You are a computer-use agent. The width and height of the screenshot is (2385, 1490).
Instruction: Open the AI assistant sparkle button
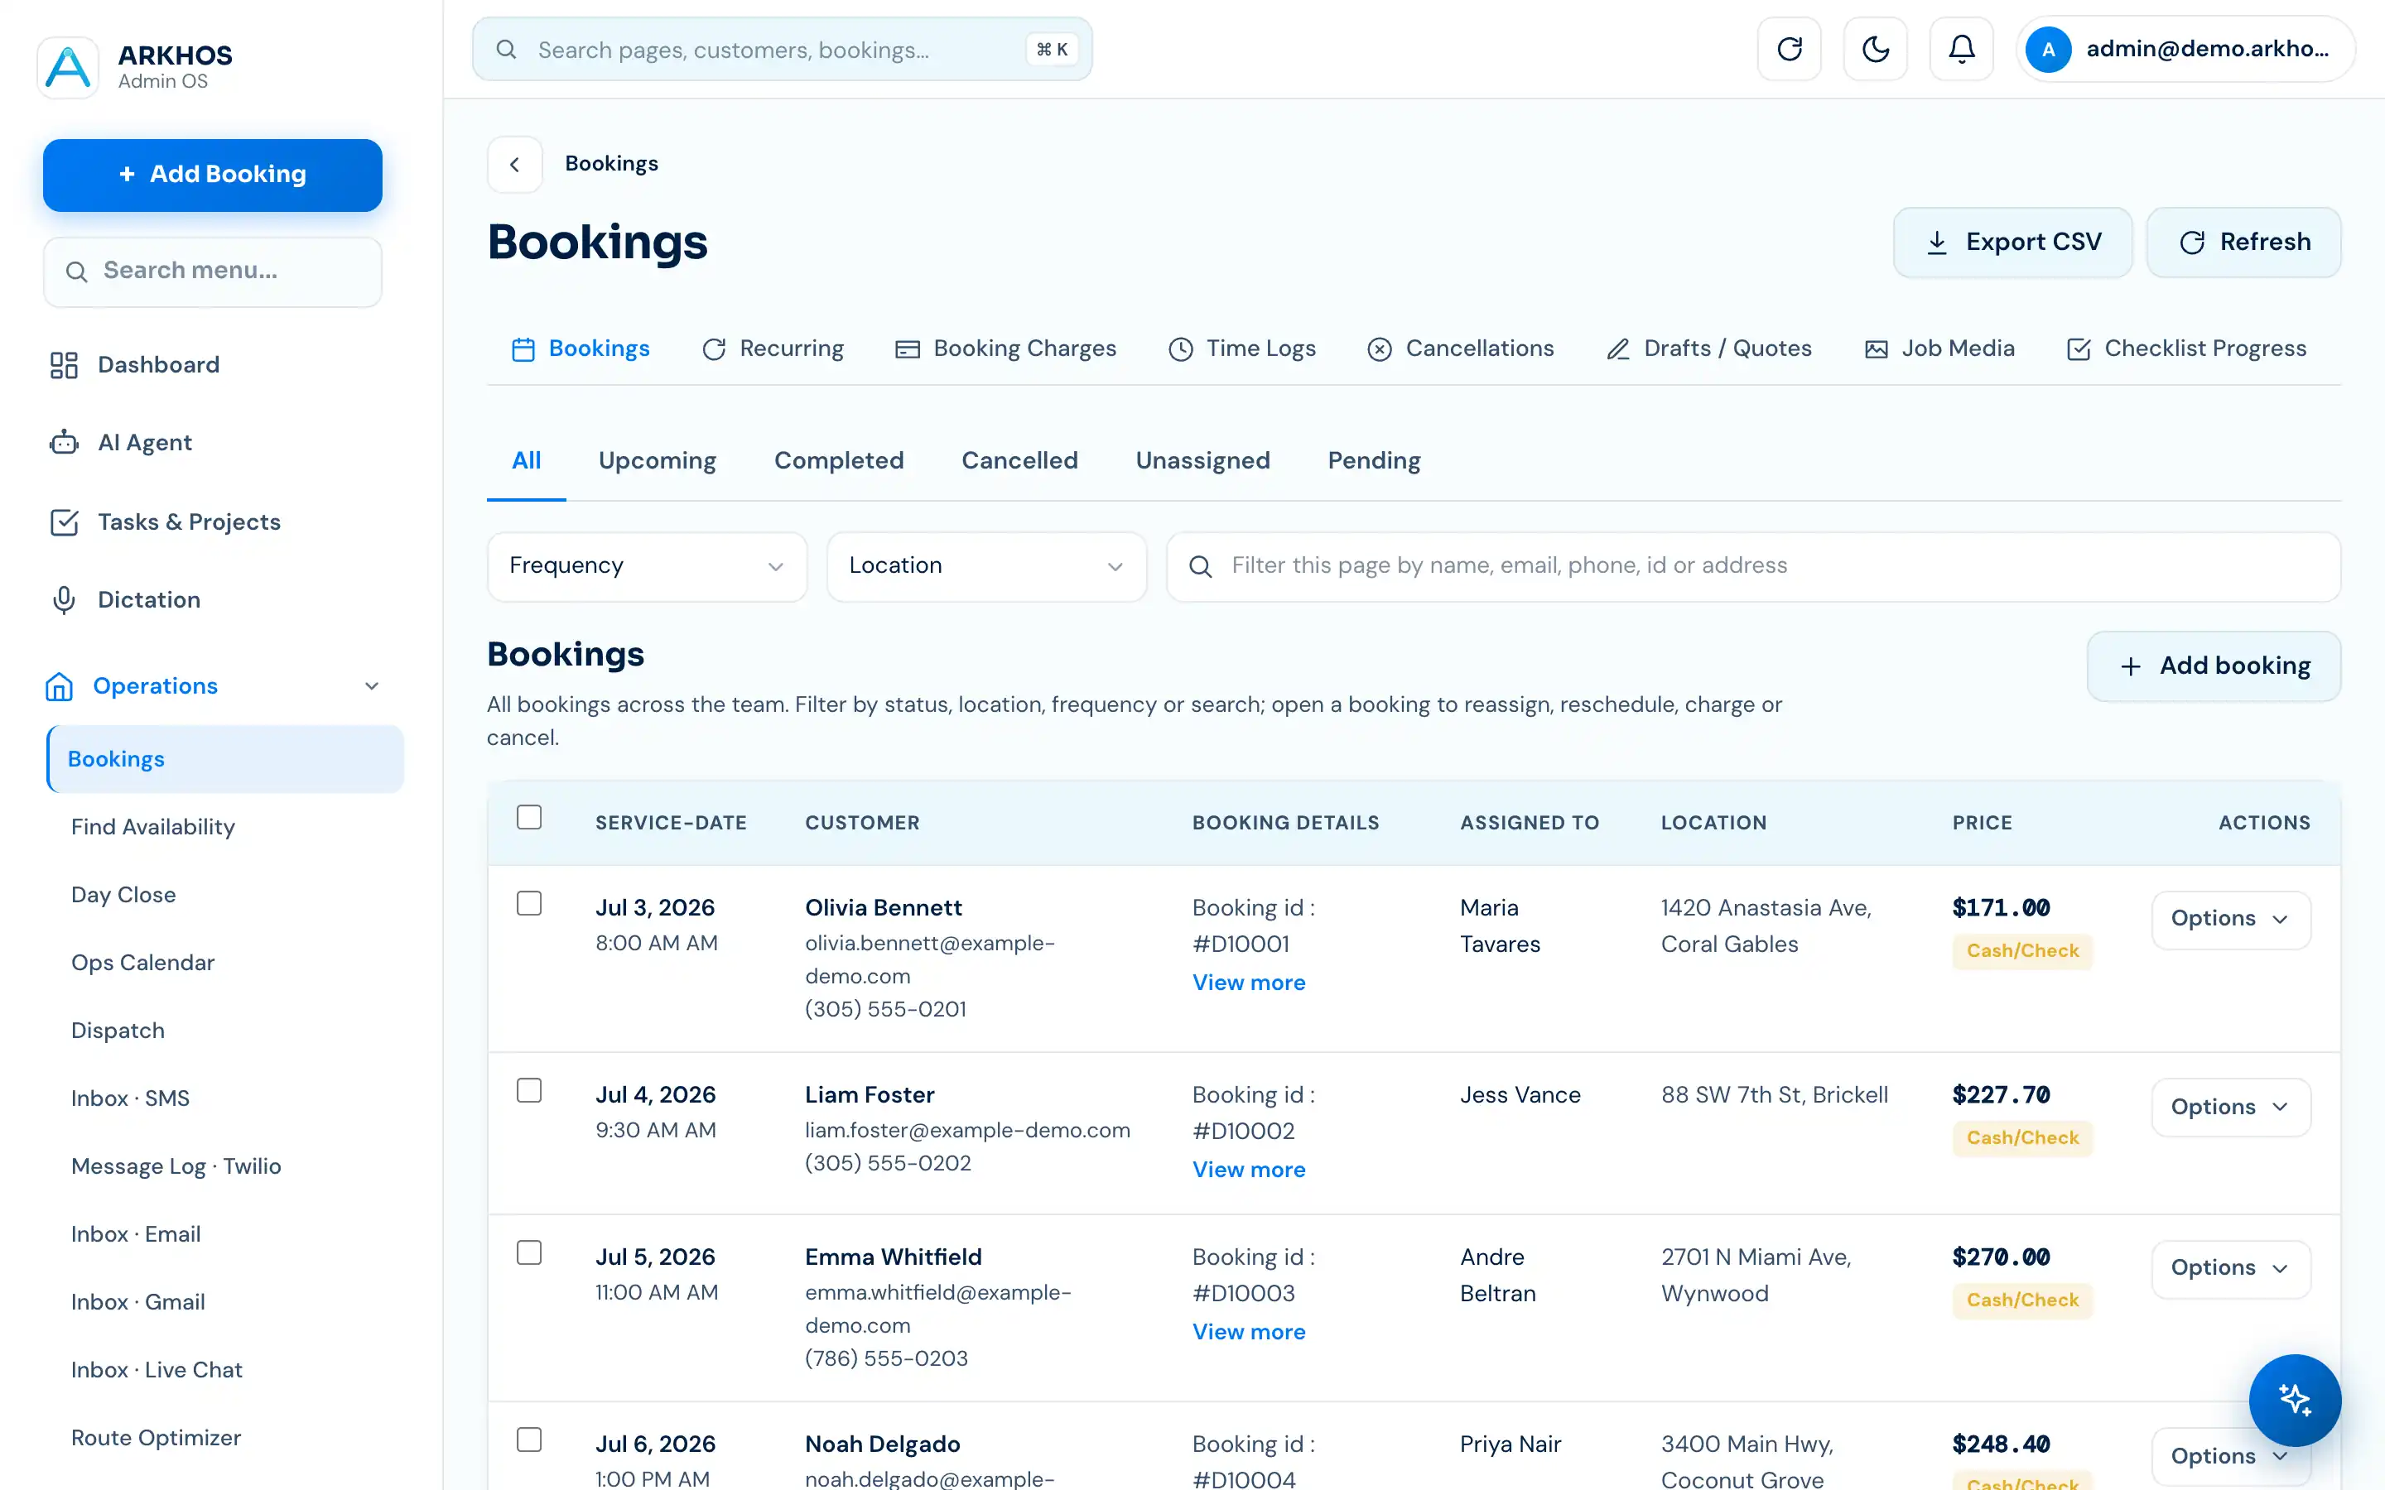[x=2295, y=1399]
